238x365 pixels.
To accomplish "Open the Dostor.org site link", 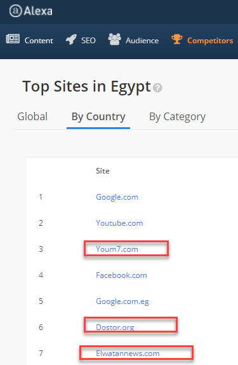I will coord(115,327).
